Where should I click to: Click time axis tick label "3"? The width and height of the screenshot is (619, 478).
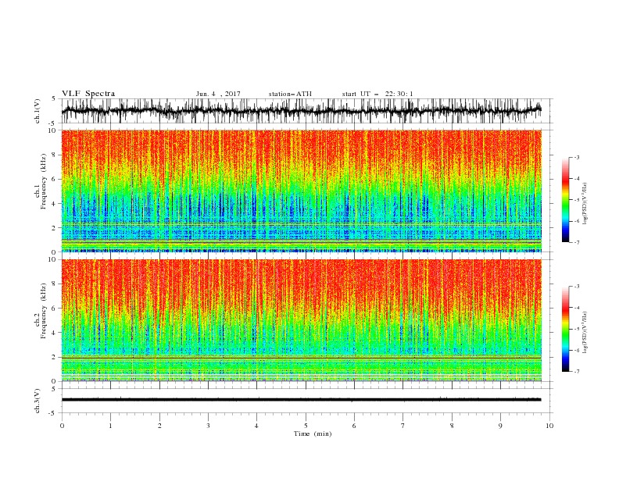click(x=208, y=426)
